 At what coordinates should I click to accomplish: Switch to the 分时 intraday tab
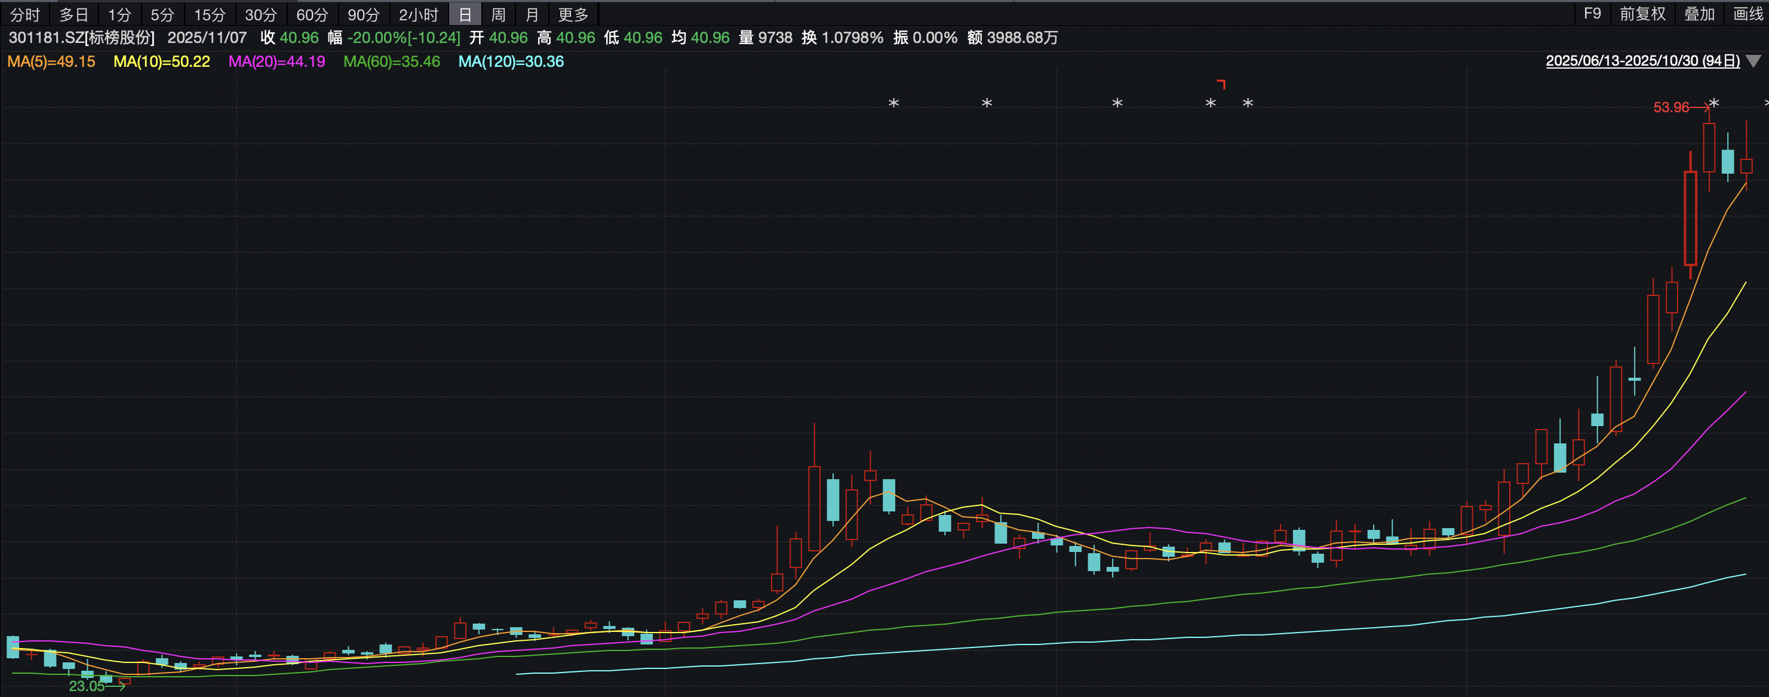(26, 14)
